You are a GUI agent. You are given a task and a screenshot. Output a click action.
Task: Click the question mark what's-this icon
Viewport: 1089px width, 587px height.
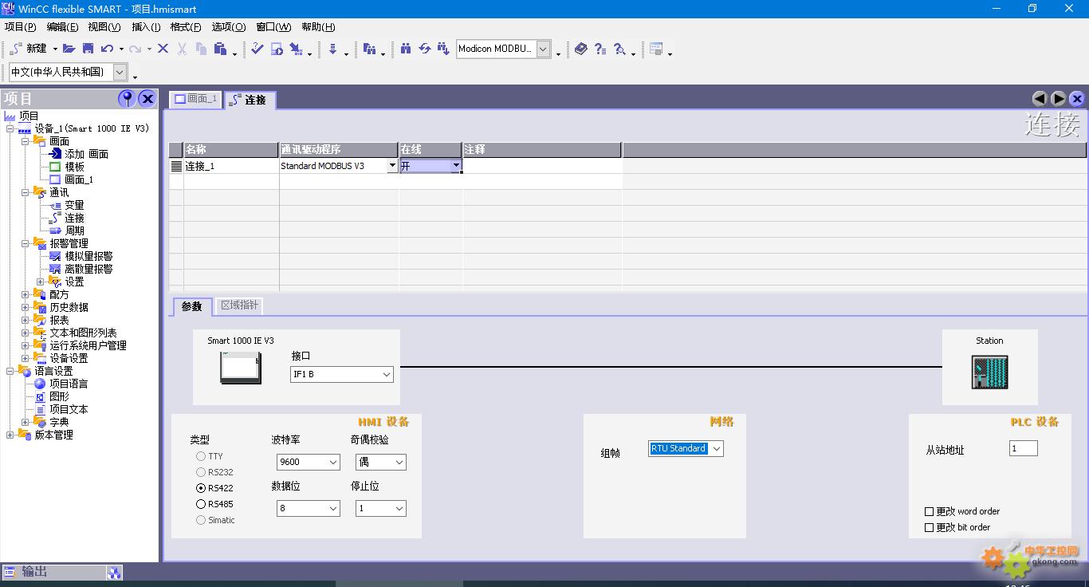click(600, 49)
